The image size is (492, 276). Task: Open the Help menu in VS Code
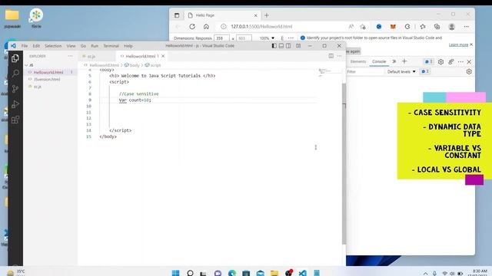click(x=128, y=46)
